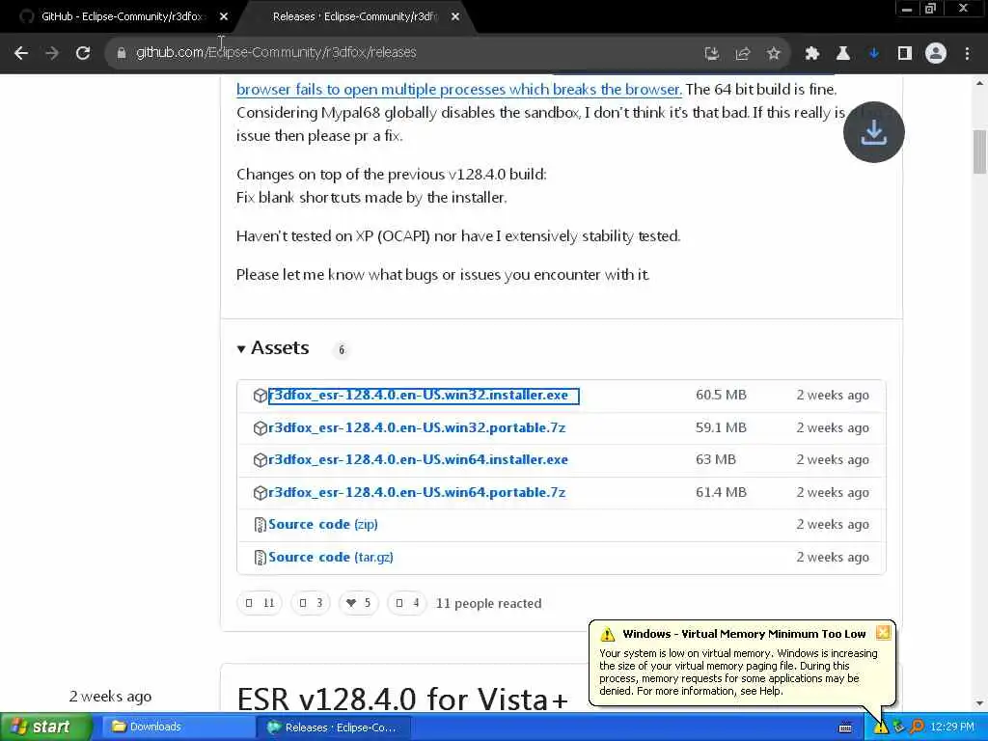Viewport: 988px width, 741px height.
Task: Open the Chrome Labs flask icon
Action: click(843, 54)
